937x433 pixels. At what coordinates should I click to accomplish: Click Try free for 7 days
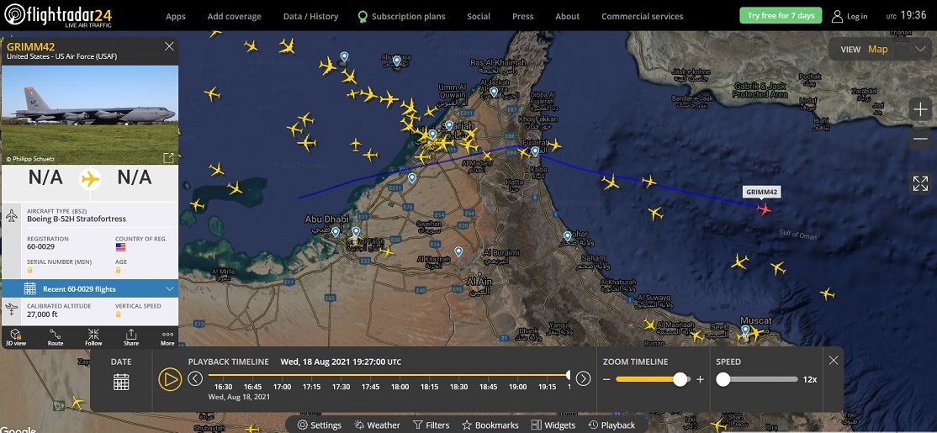click(x=781, y=15)
